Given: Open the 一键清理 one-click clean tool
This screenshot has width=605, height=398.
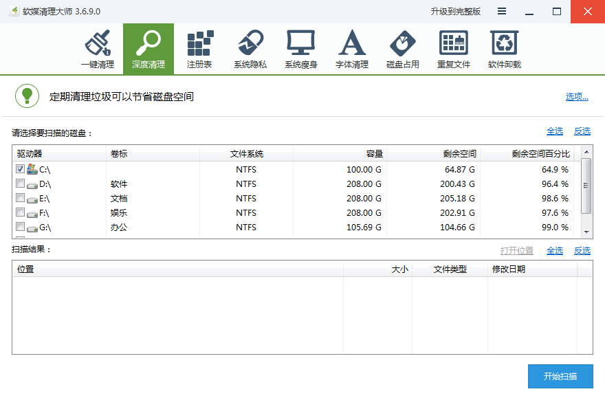Looking at the screenshot, I should (98, 49).
